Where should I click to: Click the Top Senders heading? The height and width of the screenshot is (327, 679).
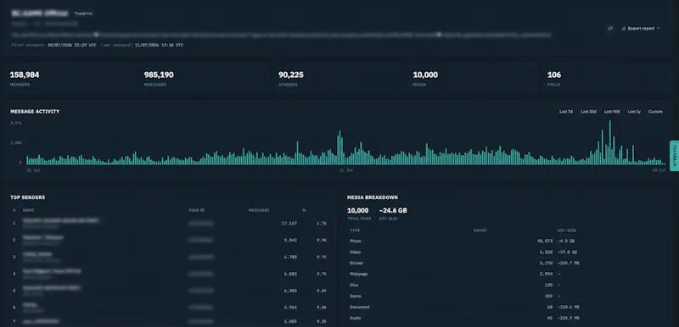(x=28, y=197)
